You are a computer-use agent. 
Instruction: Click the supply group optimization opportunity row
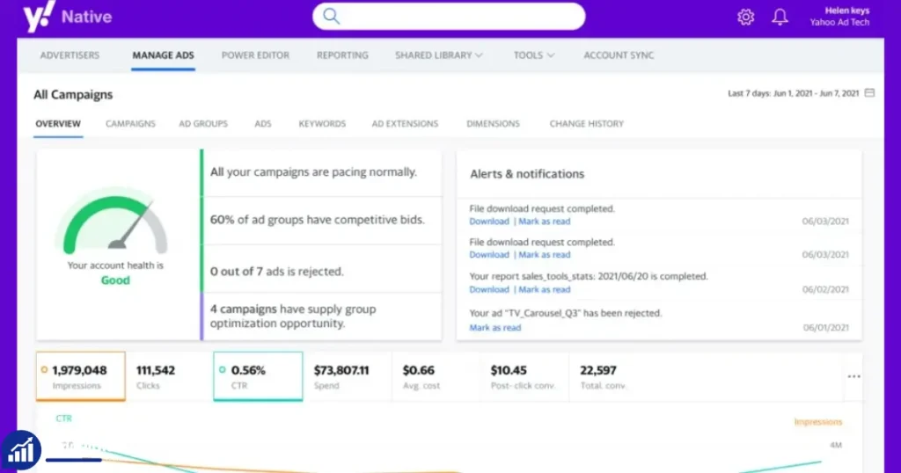322,317
